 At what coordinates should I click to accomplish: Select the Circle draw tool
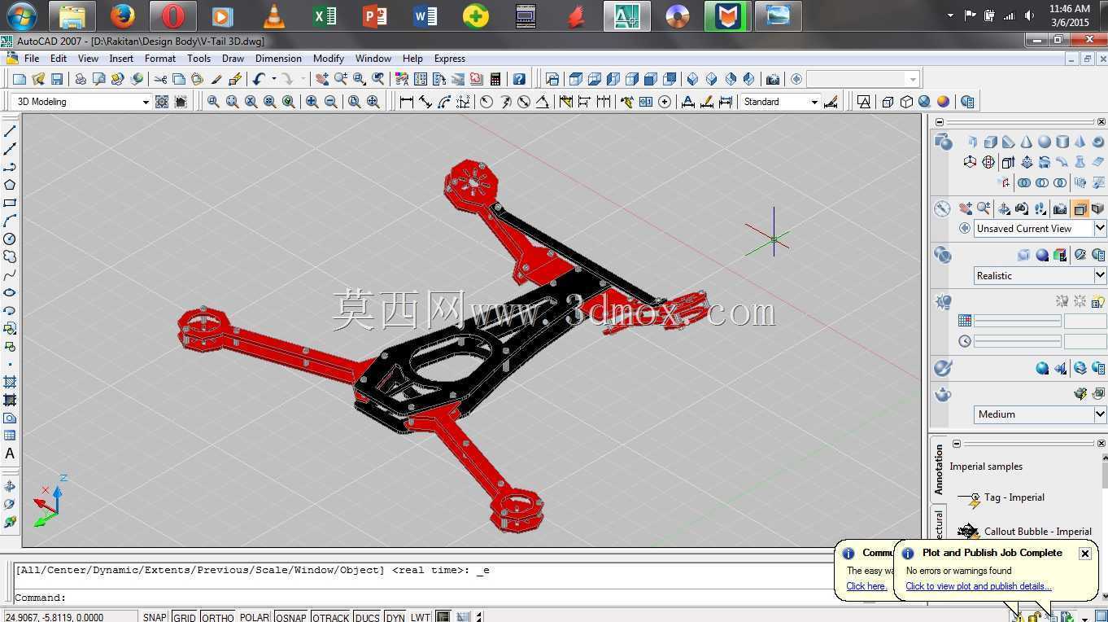pyautogui.click(x=10, y=239)
